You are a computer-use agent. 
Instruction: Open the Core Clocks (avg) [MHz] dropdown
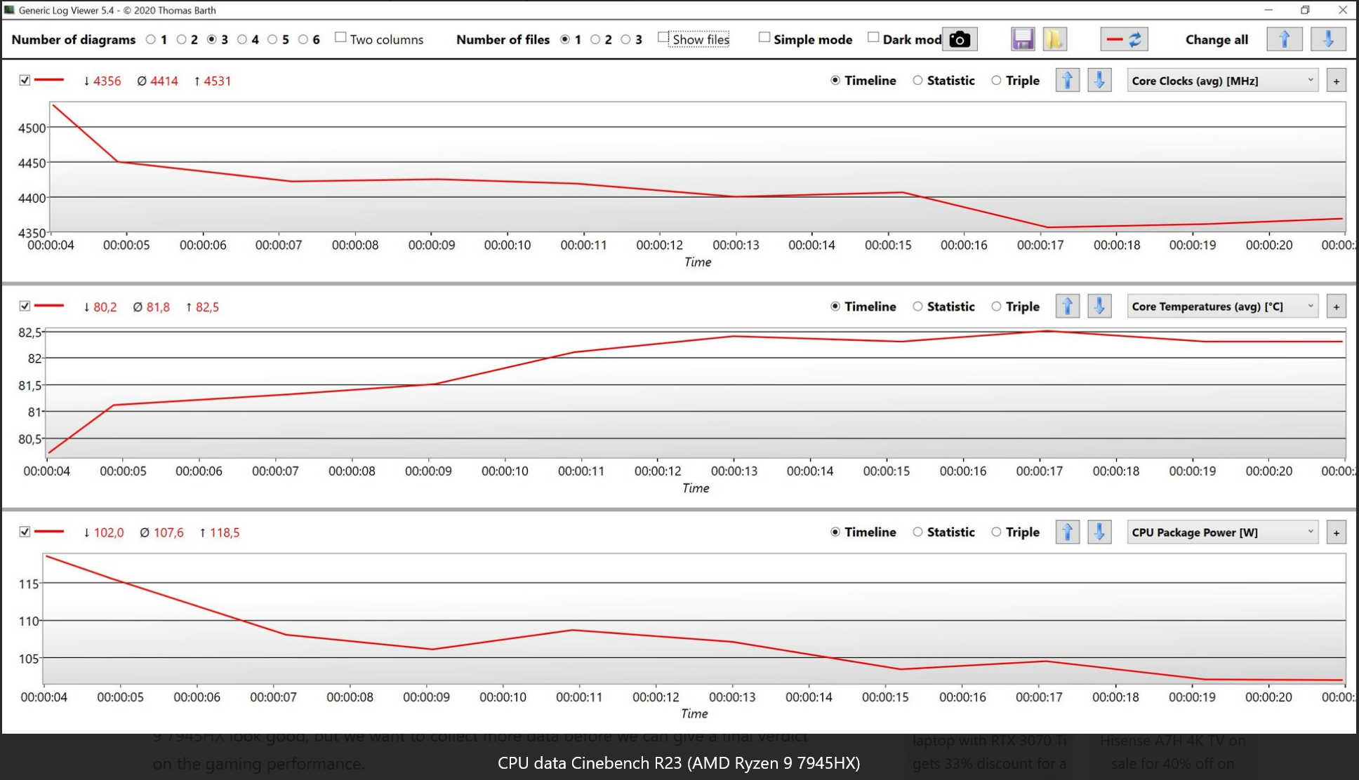pyautogui.click(x=1222, y=81)
